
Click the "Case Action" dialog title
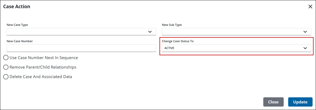click(17, 7)
